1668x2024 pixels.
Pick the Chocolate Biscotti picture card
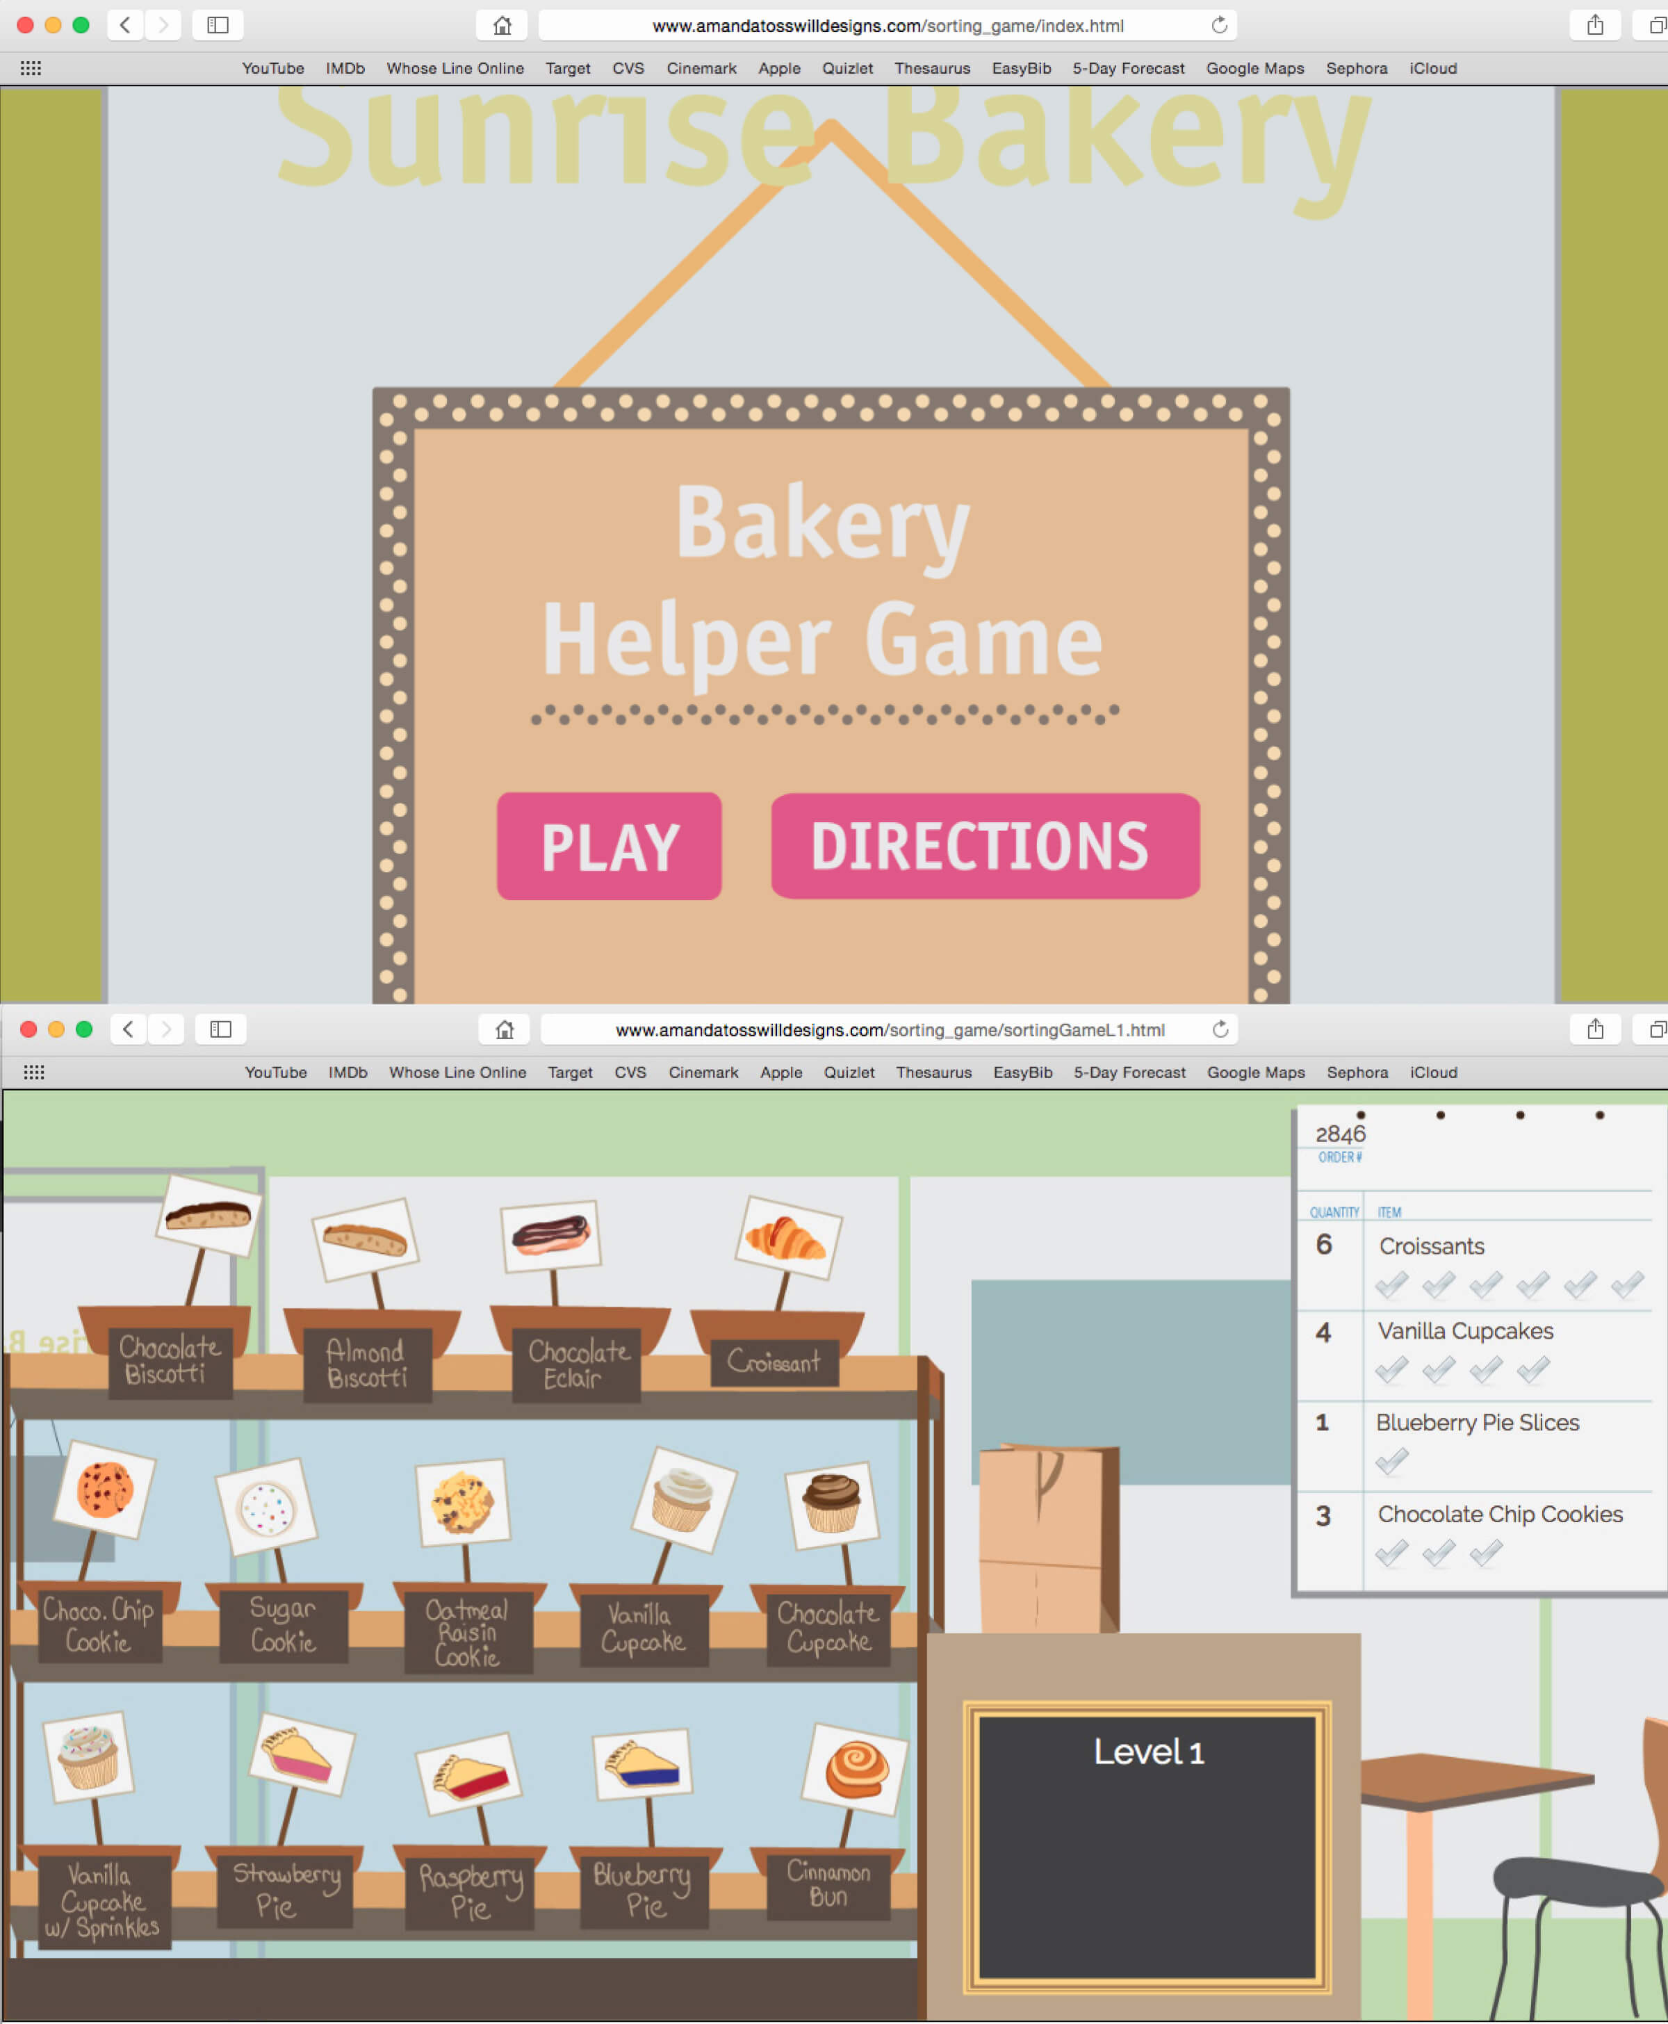208,1215
